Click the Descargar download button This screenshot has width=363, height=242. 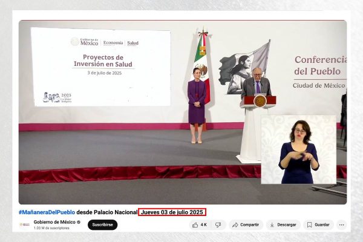coord(283,225)
